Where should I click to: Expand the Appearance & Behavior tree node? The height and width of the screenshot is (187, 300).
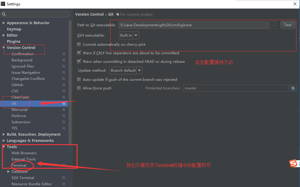[4, 23]
